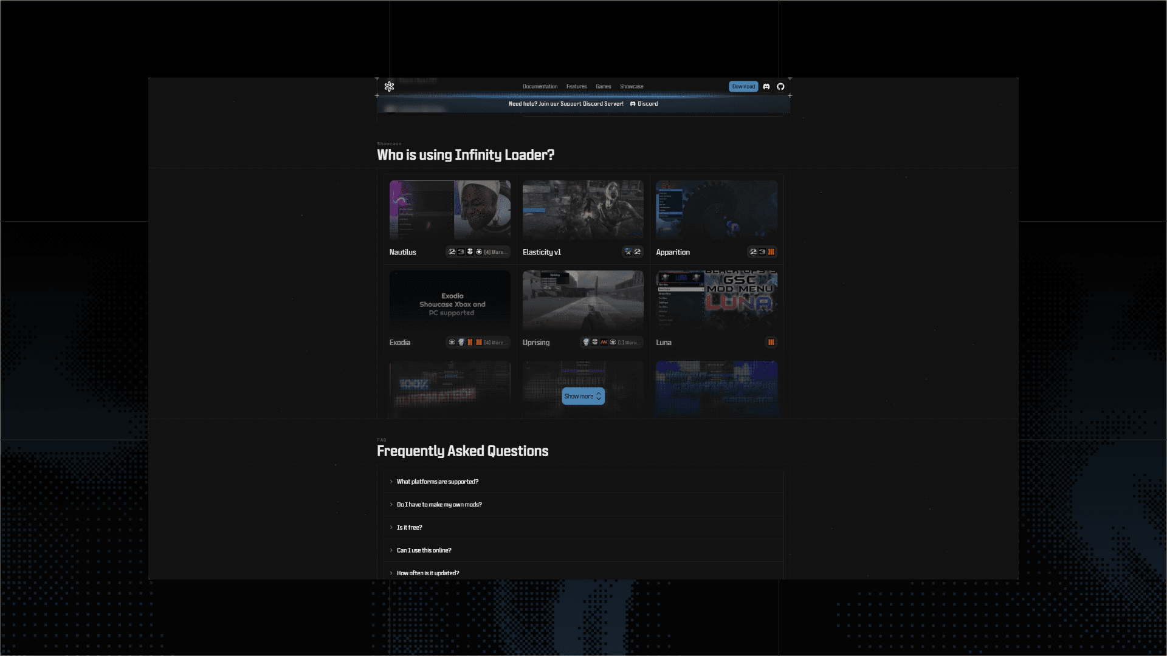Select the skull mask icon on the Nautilus card
1167x656 pixels.
tap(470, 252)
